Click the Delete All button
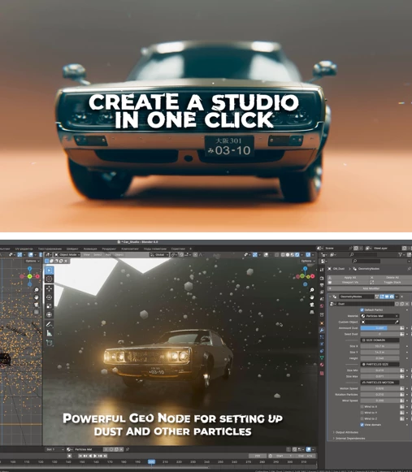The image size is (412, 472). pos(390,278)
